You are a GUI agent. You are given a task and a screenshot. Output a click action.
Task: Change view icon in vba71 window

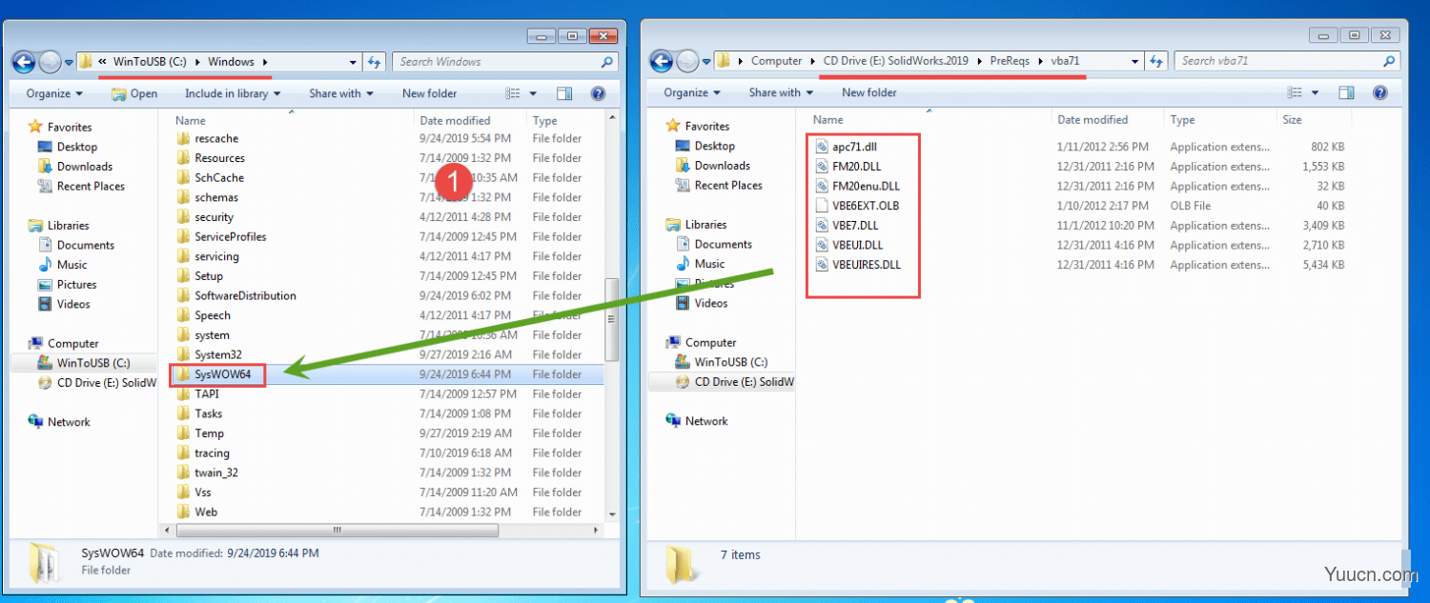point(1295,92)
